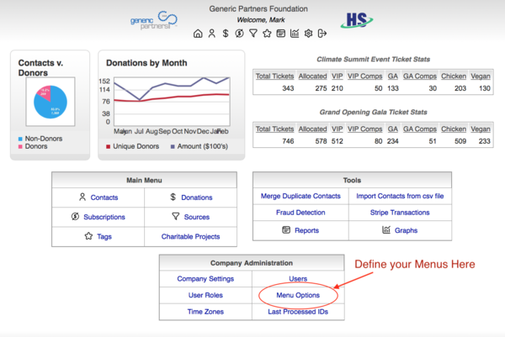Image resolution: width=505 pixels, height=337 pixels.
Task: Open settings via the gear toolbar icon
Action: 308,34
